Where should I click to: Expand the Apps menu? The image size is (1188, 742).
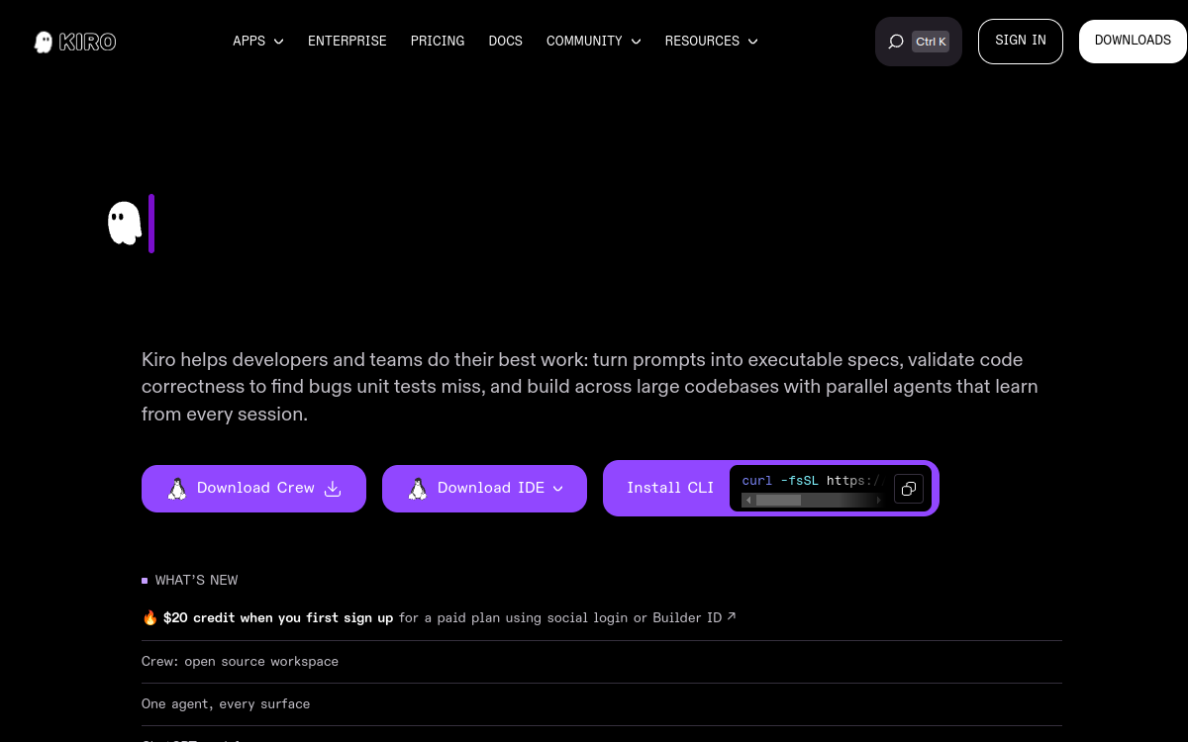point(258,42)
